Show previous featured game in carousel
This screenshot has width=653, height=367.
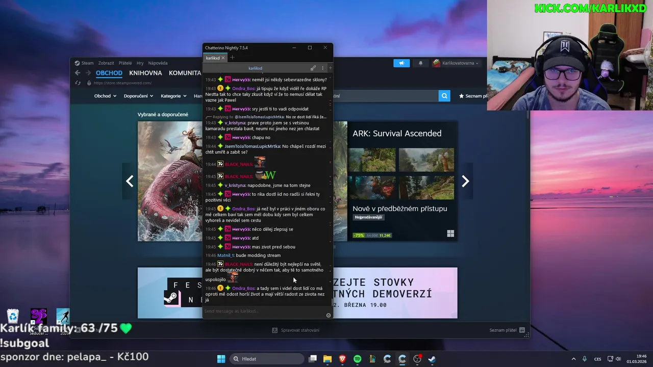tap(130, 181)
